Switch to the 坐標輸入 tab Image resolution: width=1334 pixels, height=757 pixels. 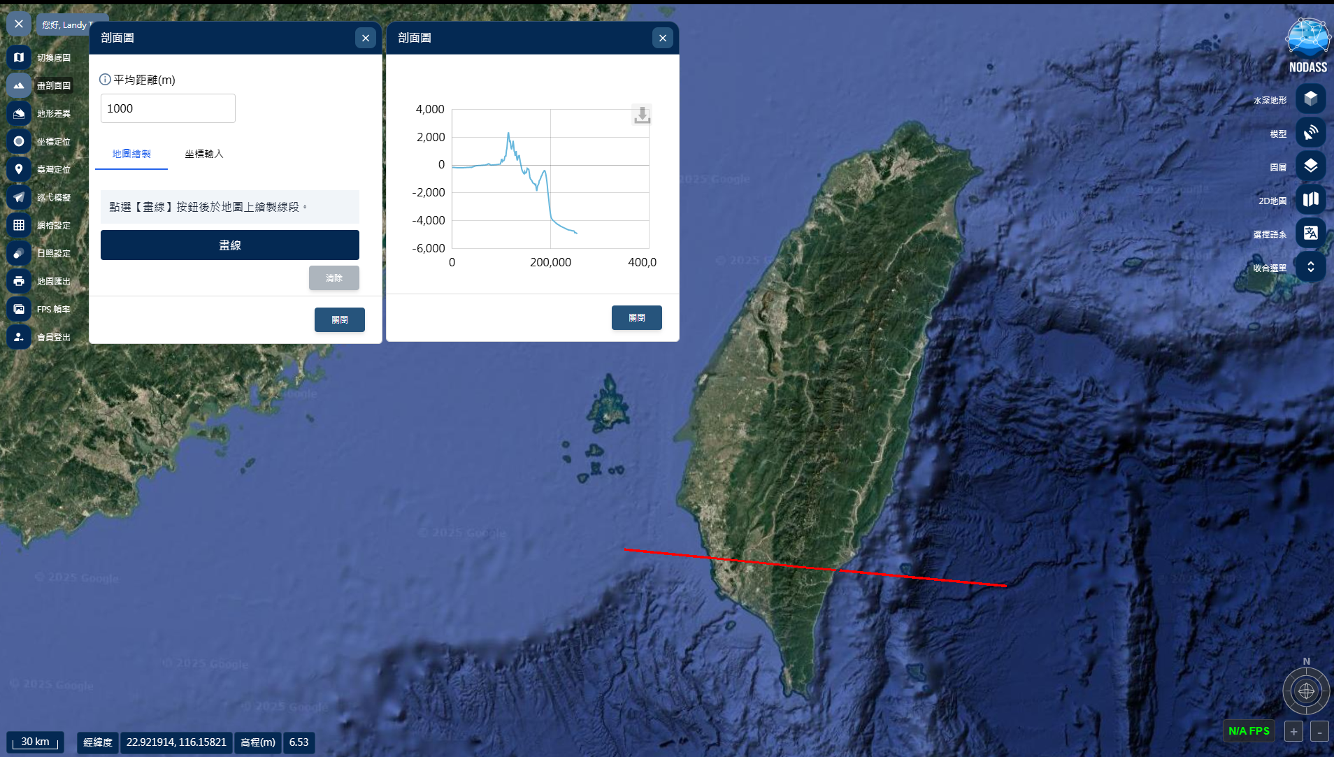pyautogui.click(x=203, y=154)
